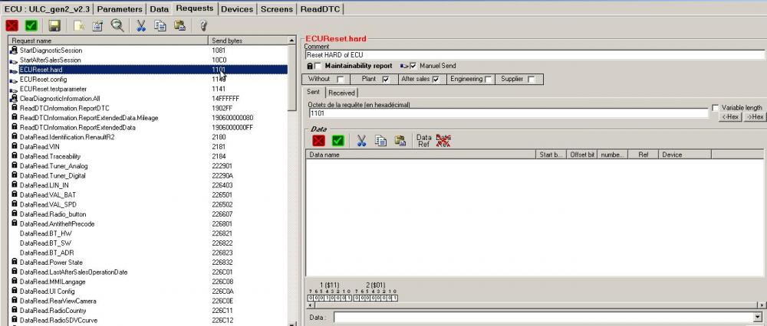
Task: Select the ECUReset.testparameter request
Action: click(53, 89)
